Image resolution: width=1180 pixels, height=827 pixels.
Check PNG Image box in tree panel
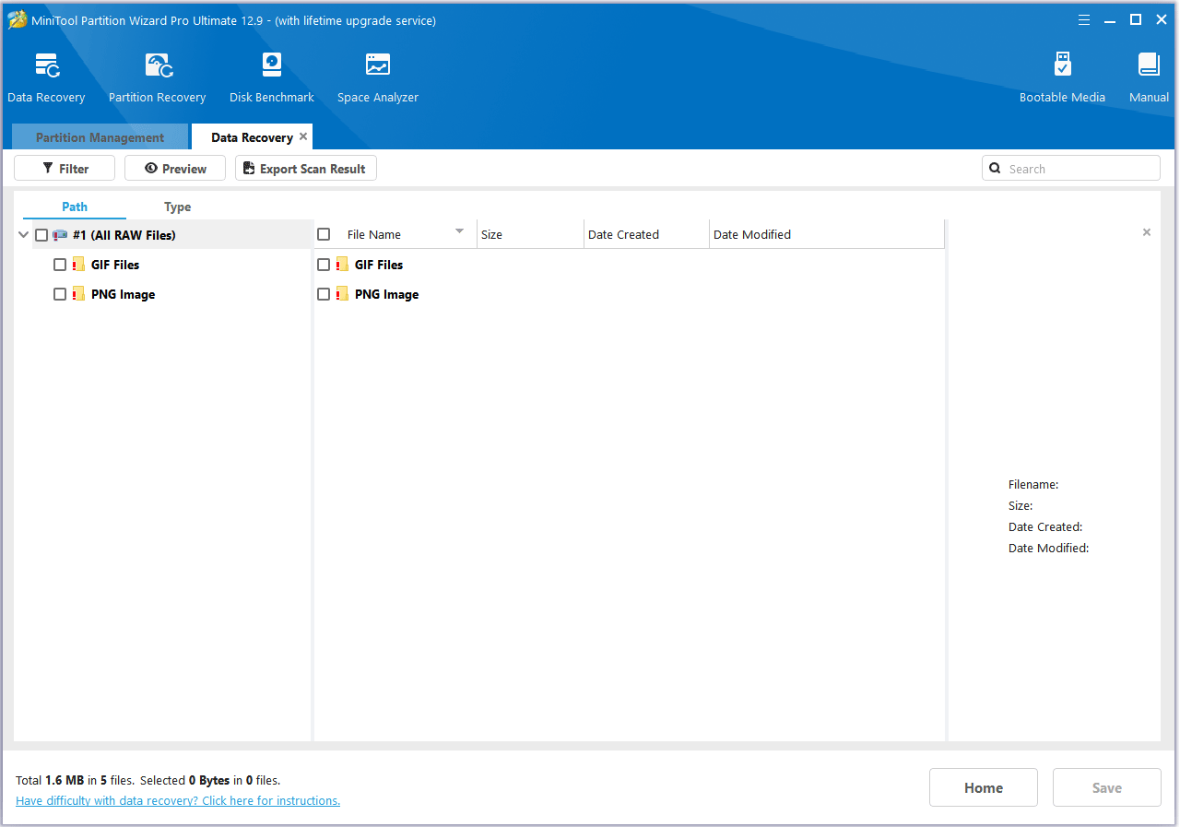click(x=60, y=294)
